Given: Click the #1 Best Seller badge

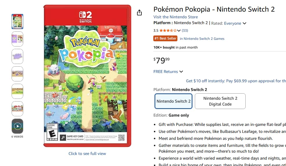Looking at the screenshot, I should click(x=165, y=38).
